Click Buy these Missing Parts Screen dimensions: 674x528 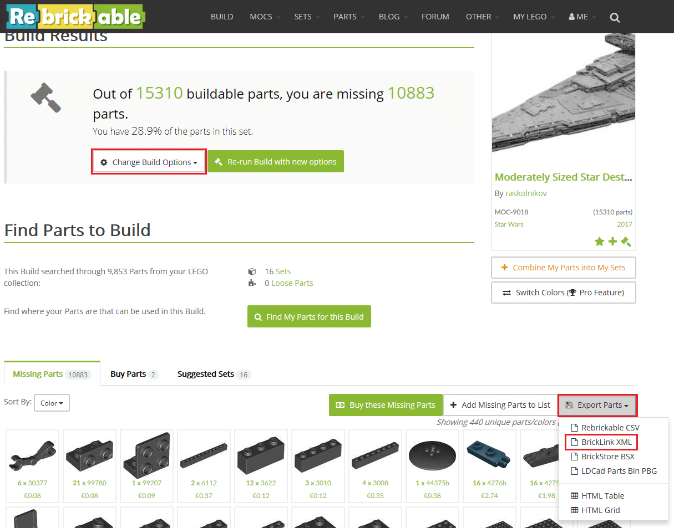[386, 405]
